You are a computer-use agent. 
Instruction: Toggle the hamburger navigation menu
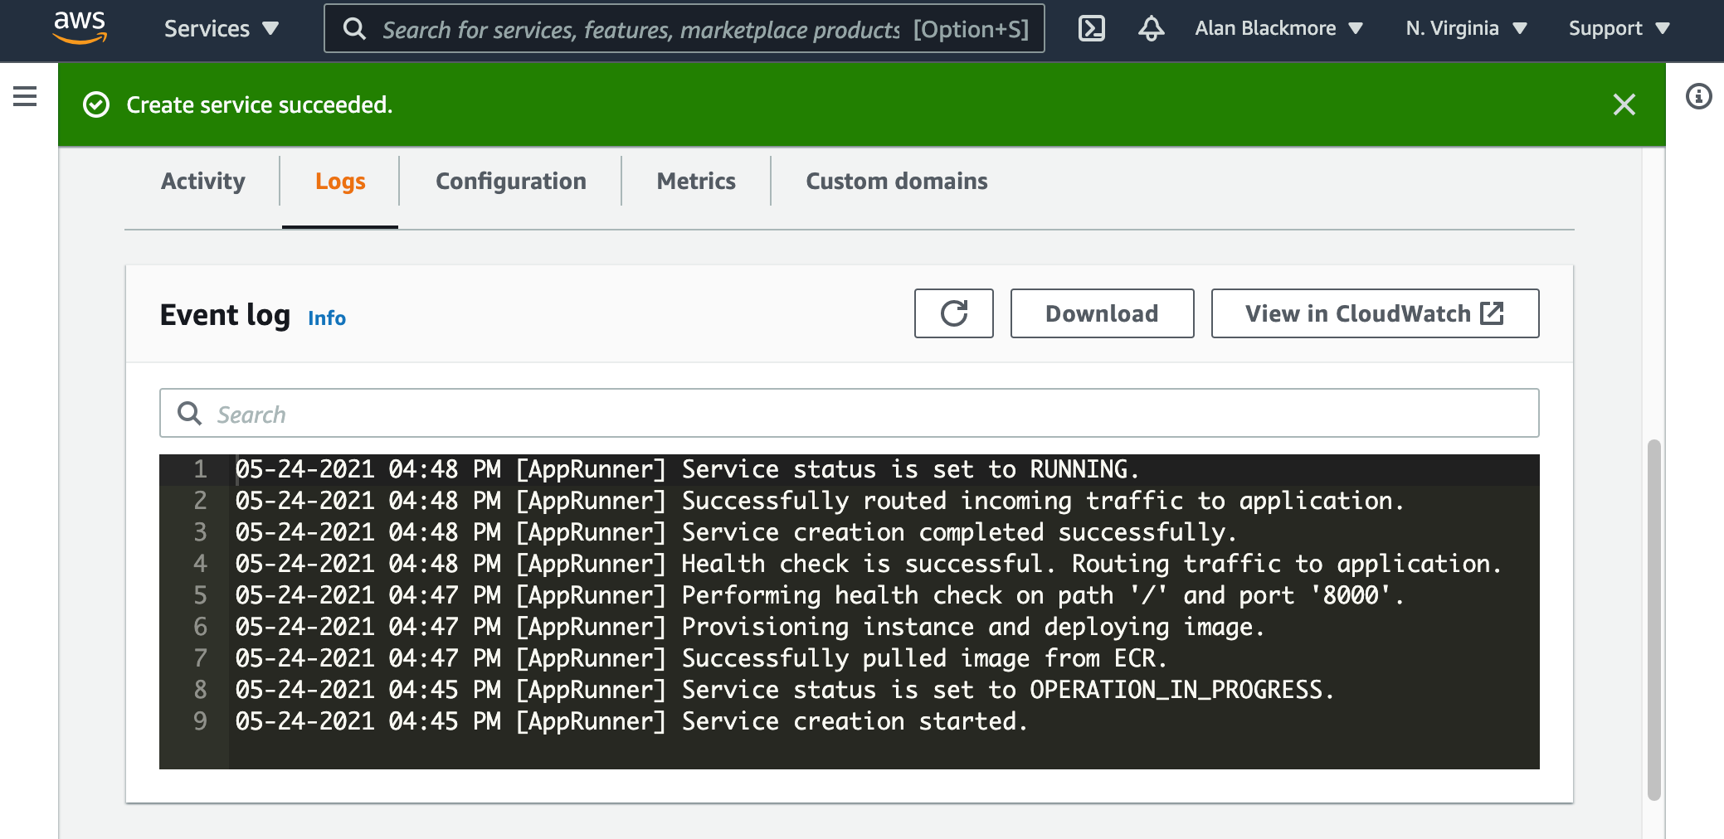[x=25, y=97]
